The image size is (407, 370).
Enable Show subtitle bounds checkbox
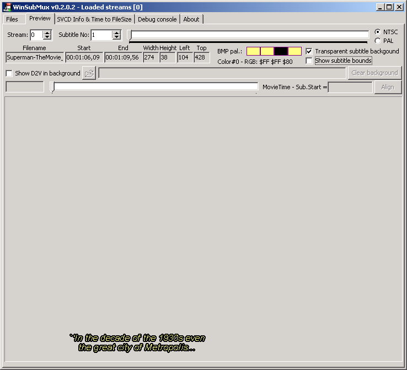point(309,61)
